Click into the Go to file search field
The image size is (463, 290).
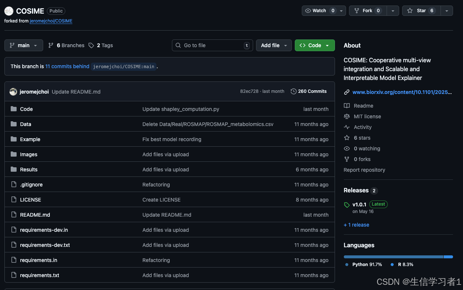pos(213,45)
